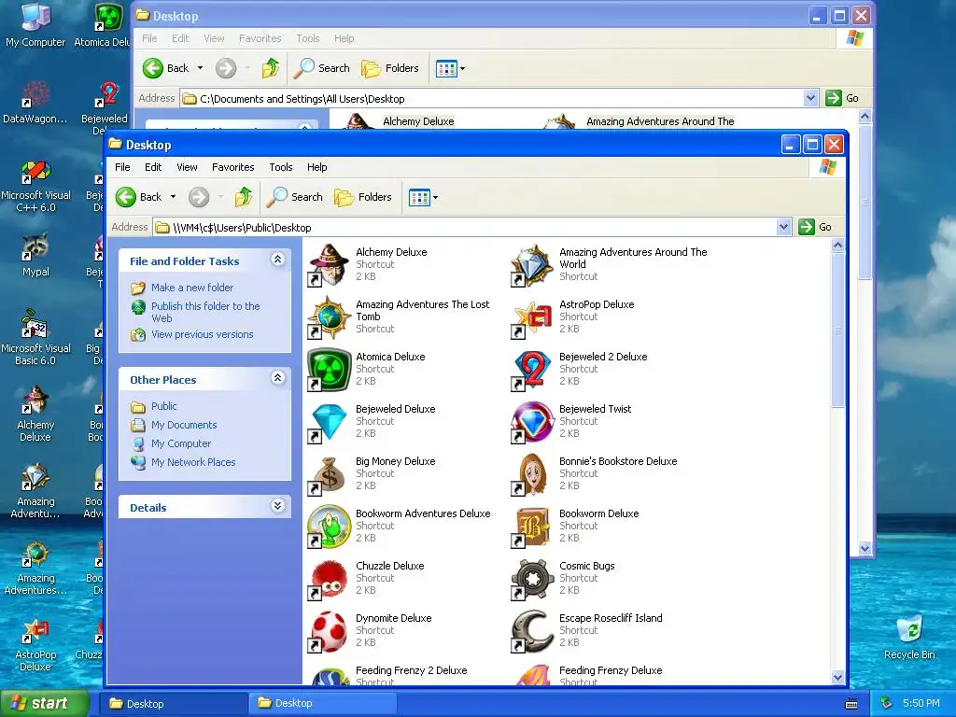Click Search in back Desktop window
This screenshot has height=717, width=956.
click(x=321, y=68)
